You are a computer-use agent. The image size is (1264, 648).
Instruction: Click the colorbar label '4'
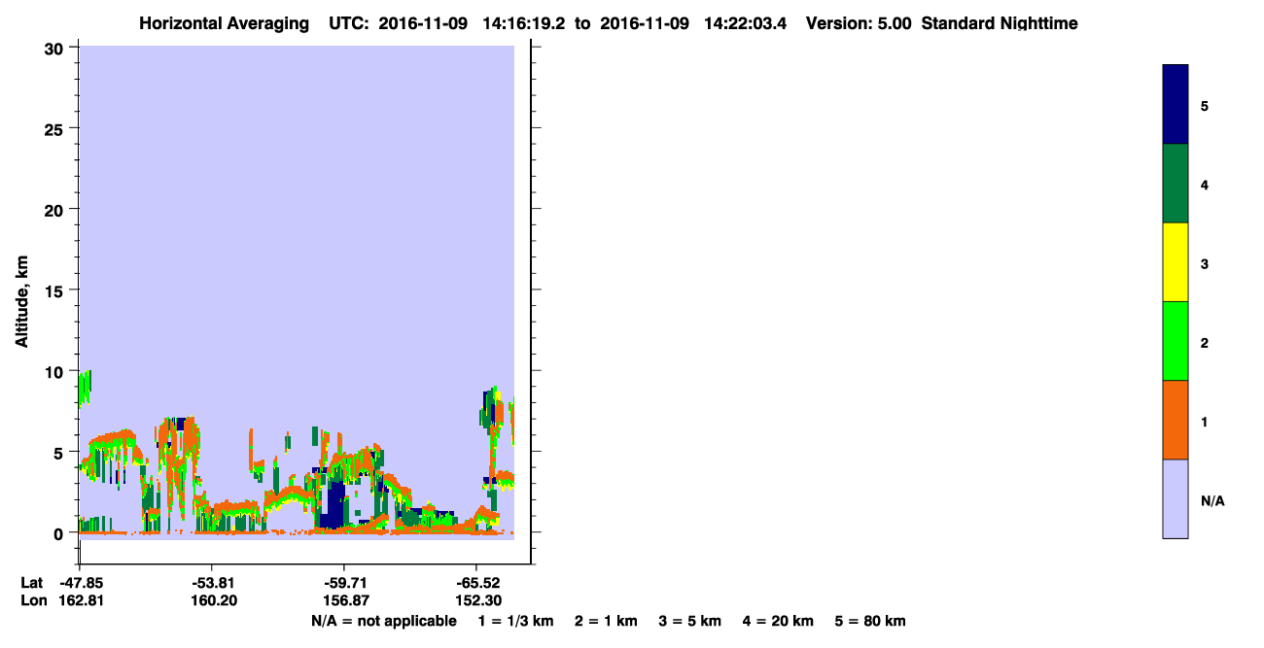[1205, 185]
